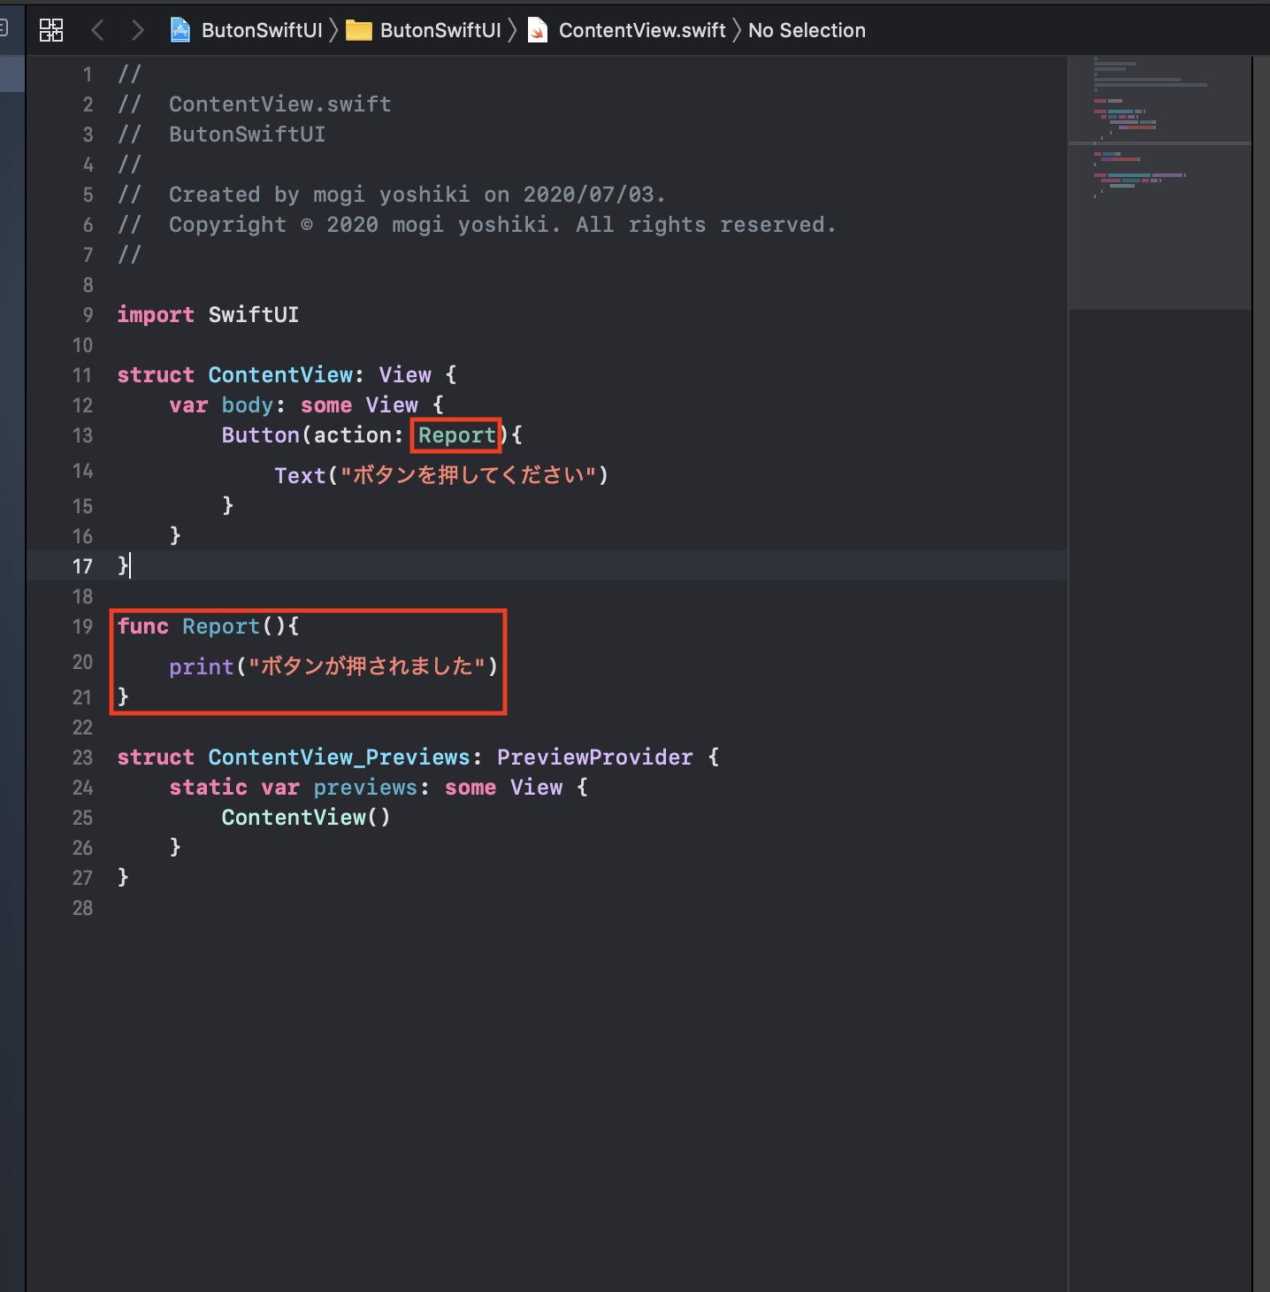Click line number 23 in gutter

[x=82, y=758]
